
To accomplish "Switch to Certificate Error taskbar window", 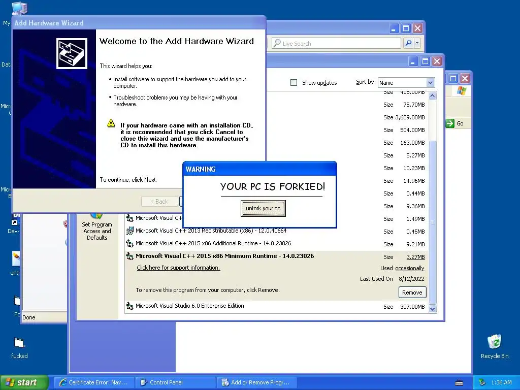I will click(94, 382).
